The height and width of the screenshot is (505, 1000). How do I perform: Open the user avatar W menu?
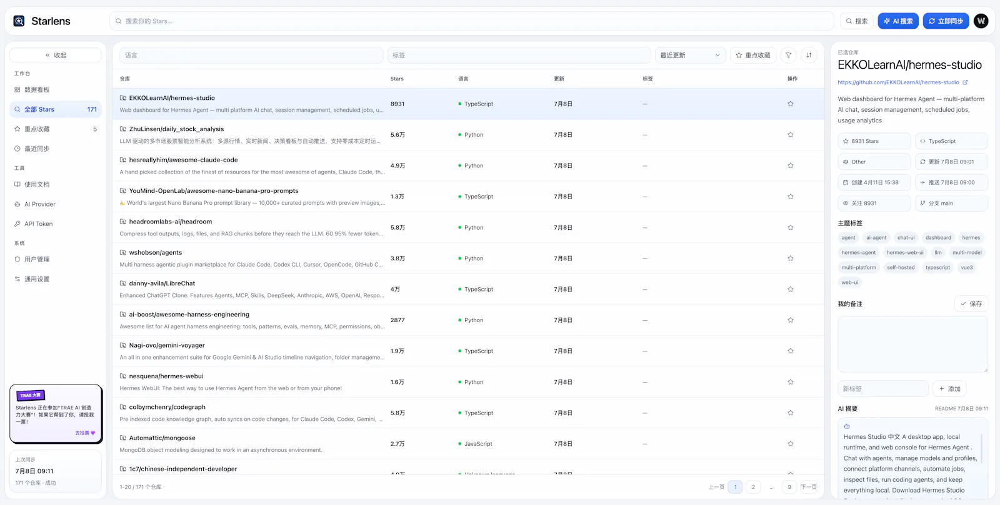(981, 21)
